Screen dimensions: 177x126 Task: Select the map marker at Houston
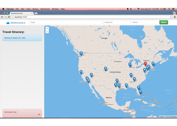[x=119, y=86]
